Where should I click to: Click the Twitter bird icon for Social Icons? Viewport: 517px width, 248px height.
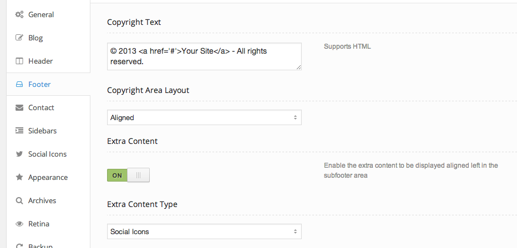pos(19,154)
